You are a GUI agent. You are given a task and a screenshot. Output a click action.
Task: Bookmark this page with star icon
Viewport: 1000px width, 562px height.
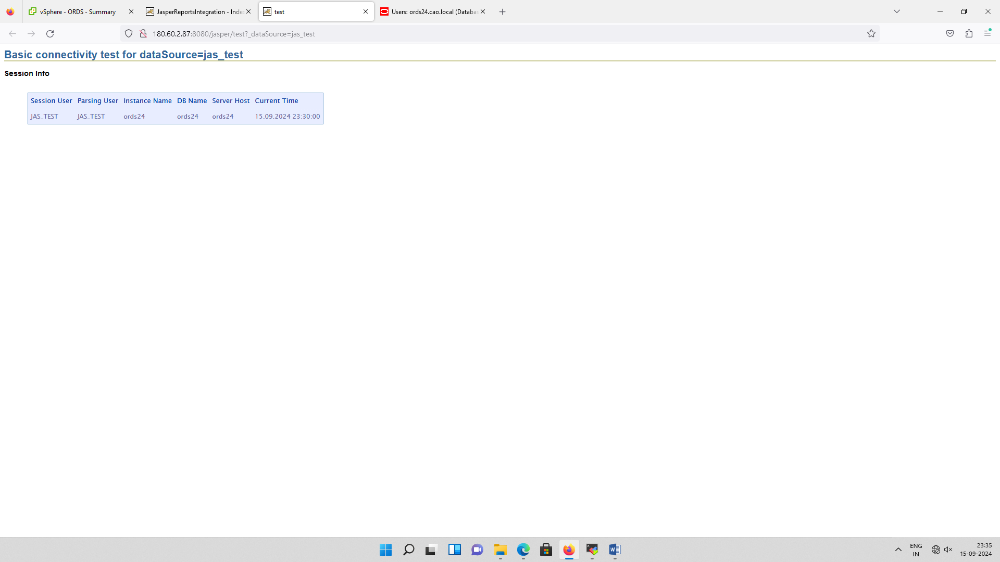click(871, 34)
